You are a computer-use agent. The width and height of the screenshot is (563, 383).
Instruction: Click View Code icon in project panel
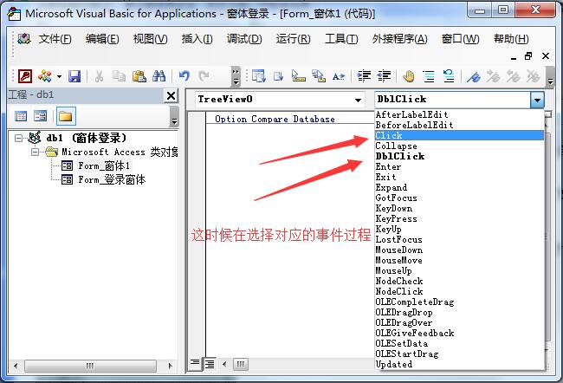(x=21, y=116)
